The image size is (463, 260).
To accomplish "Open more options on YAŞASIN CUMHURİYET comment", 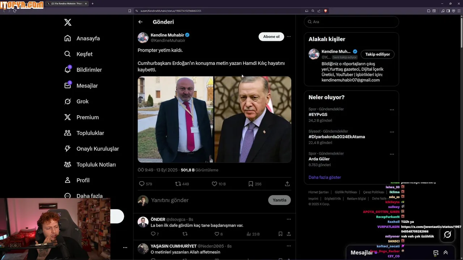I will coord(289,246).
